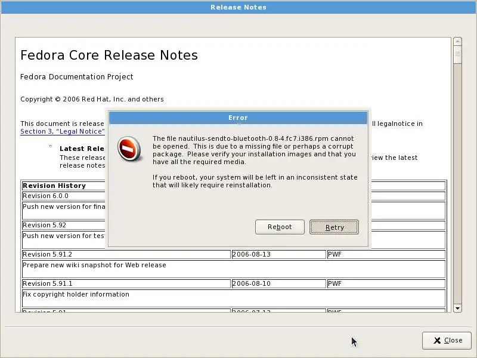Click the PWF cell in 5.91.1 row
The width and height of the screenshot is (477, 358).
coord(386,283)
